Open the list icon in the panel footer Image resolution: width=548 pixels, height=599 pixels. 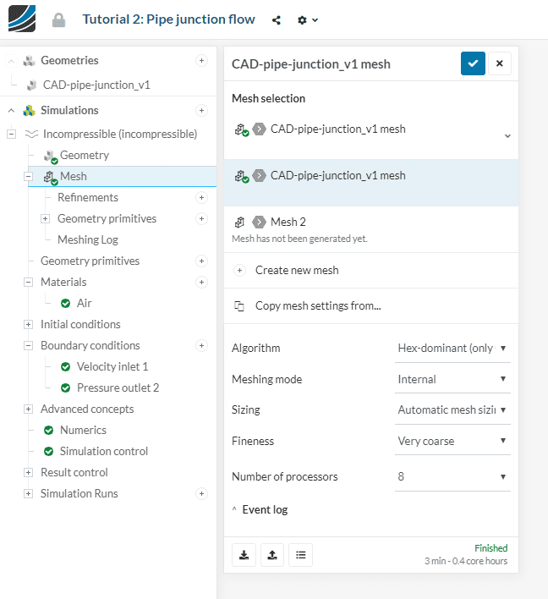tap(300, 555)
